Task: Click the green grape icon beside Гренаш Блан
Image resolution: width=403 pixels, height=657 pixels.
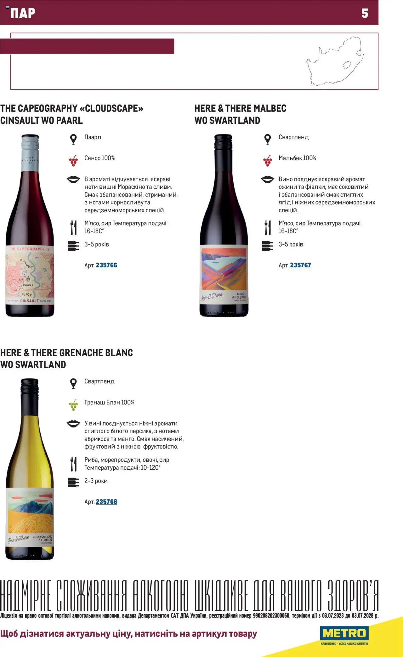Action: click(x=73, y=405)
